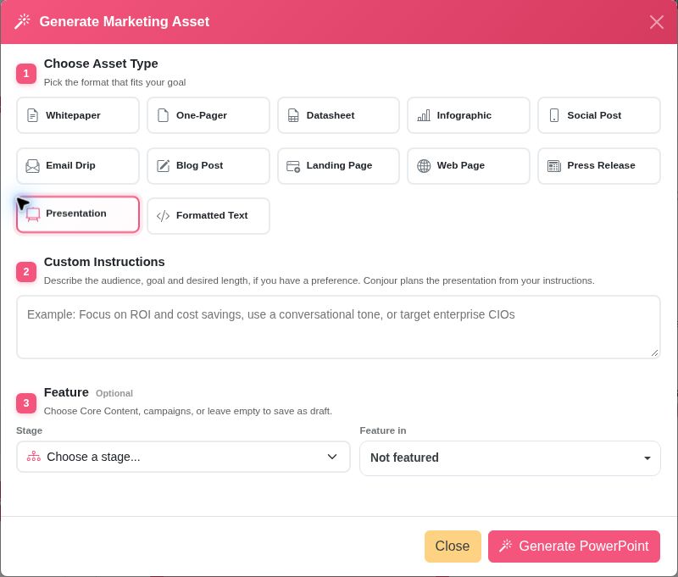Select the Landing Page browser icon
The width and height of the screenshot is (678, 577).
pyautogui.click(x=293, y=166)
